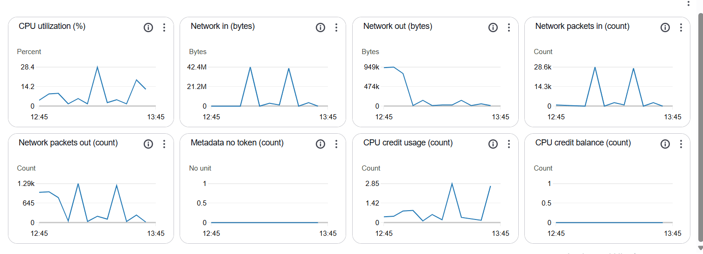The width and height of the screenshot is (703, 254).
Task: Open Metadata no token widget menu
Action: click(x=336, y=144)
